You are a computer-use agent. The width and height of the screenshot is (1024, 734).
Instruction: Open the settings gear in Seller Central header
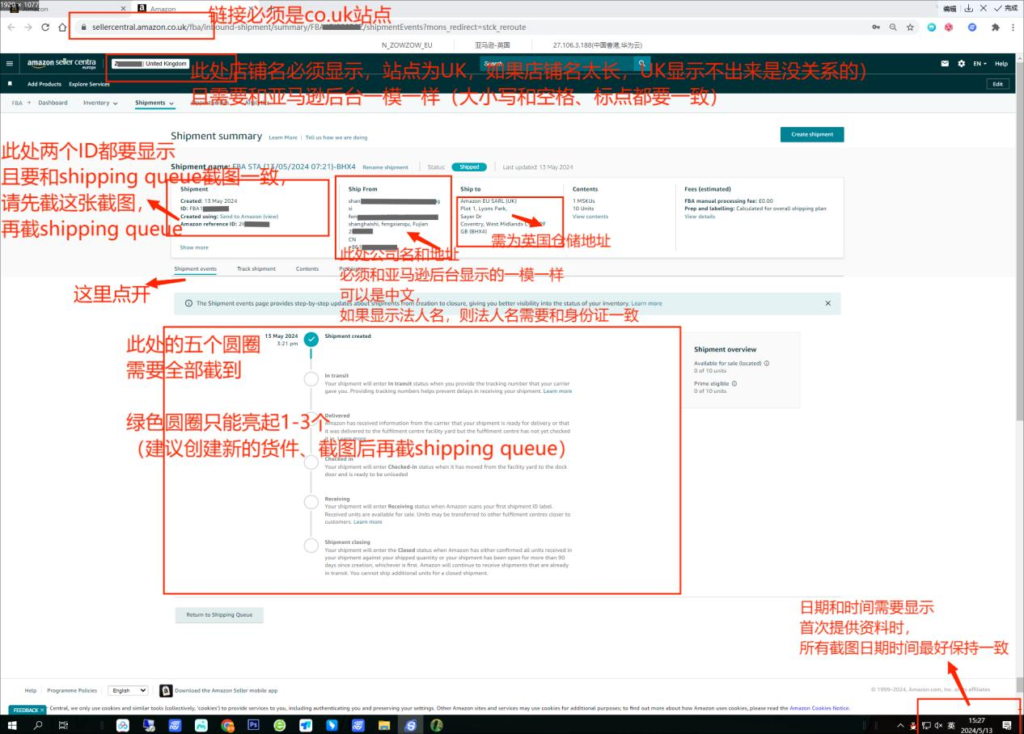tap(961, 63)
